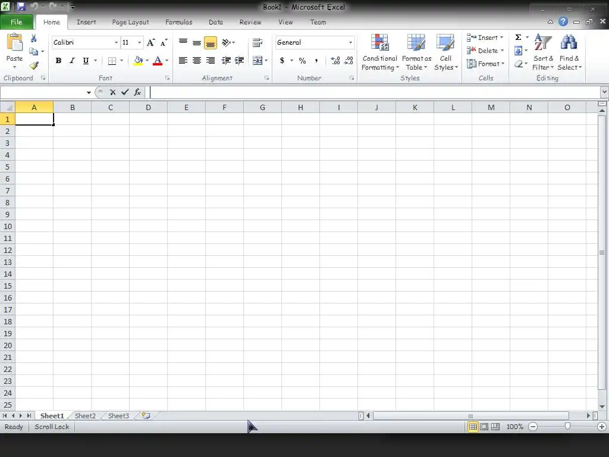Toggle Wrap Text
The height and width of the screenshot is (457, 609).
pos(257,42)
